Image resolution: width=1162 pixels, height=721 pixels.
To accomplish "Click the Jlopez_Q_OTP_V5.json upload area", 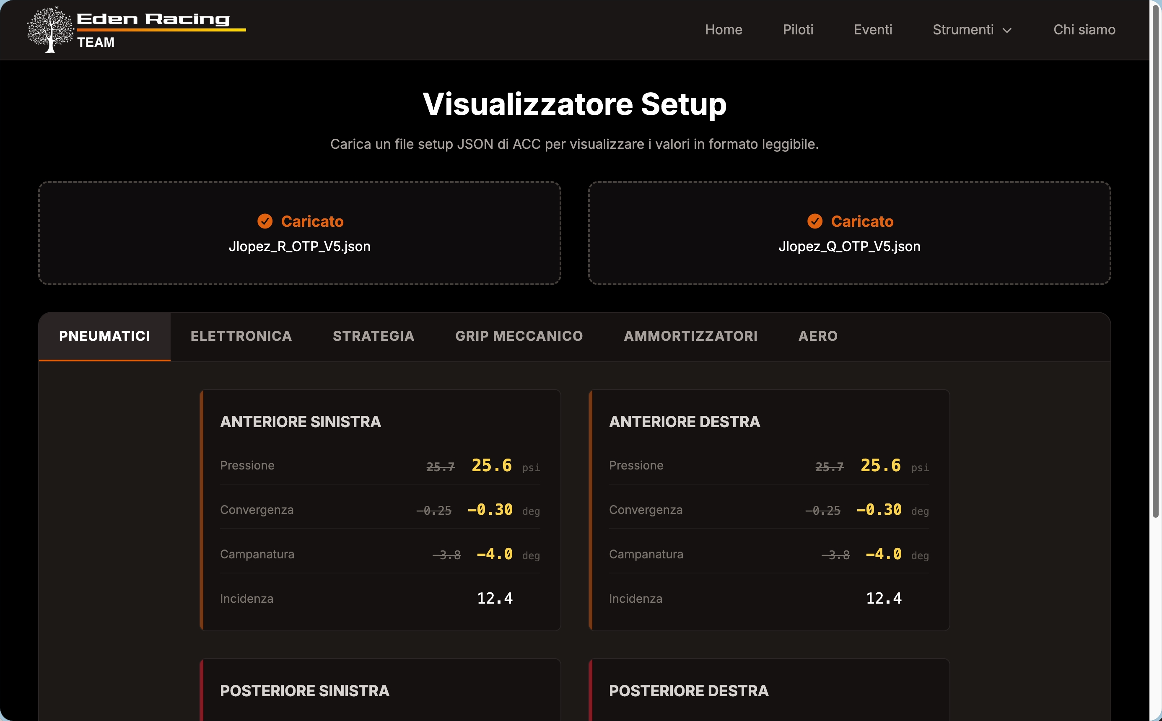I will coord(850,233).
